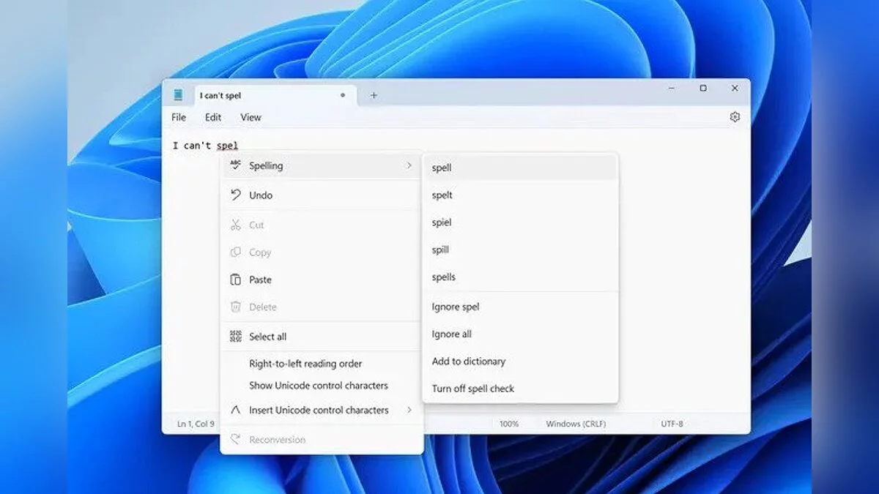Viewport: 879px width, 494px height.
Task: Choose the 'spell' suggestion
Action: 442,168
